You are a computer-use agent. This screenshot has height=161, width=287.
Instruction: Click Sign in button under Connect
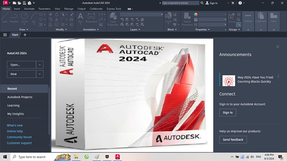228,113
